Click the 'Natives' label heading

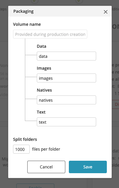[44, 90]
